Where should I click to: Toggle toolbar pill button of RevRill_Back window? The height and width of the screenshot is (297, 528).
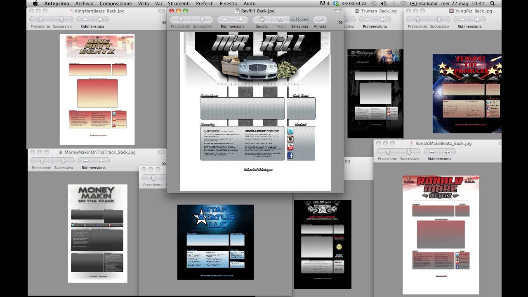coord(338,11)
